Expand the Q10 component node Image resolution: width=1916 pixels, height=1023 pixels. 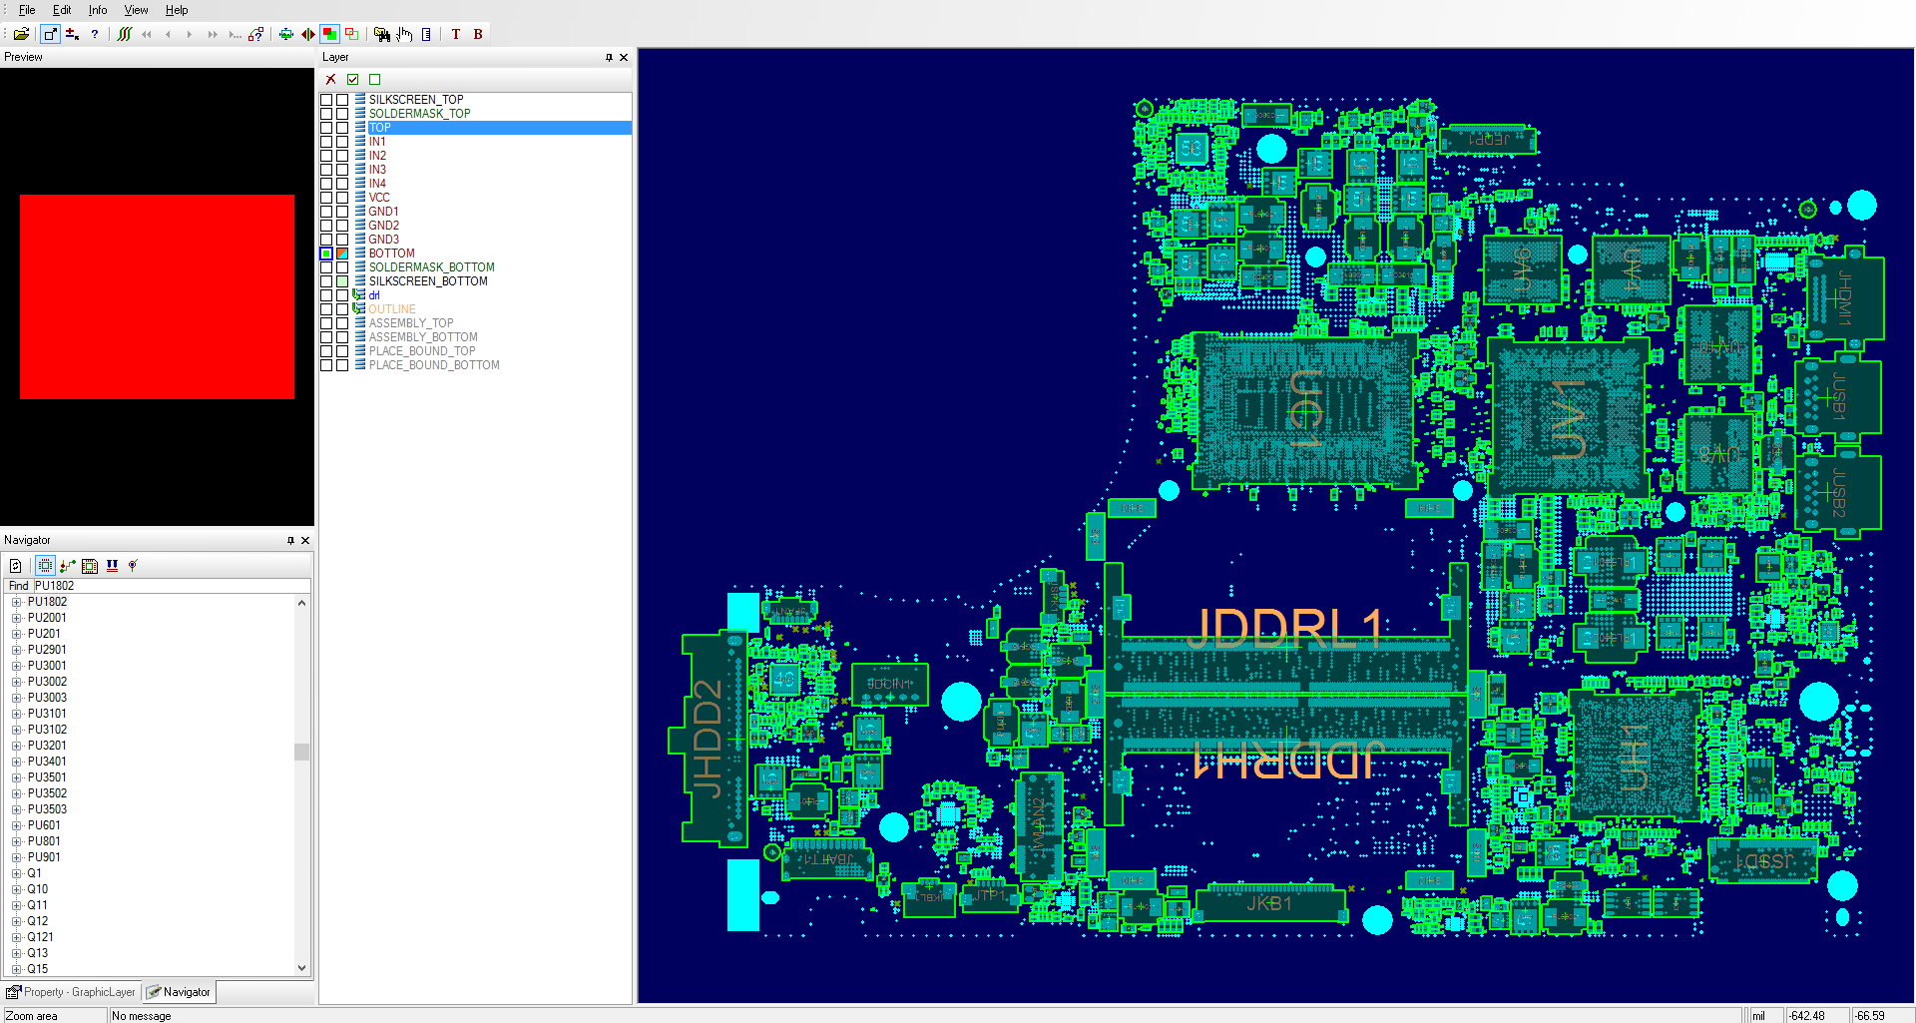16,889
